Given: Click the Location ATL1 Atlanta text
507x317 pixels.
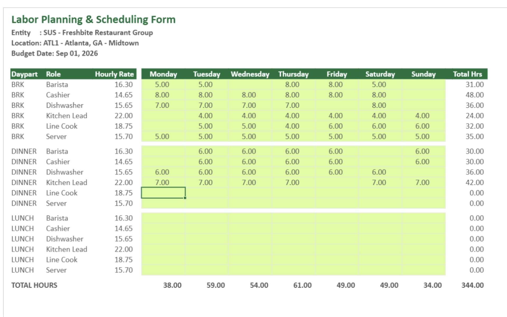Looking at the screenshot, I should click(x=75, y=43).
